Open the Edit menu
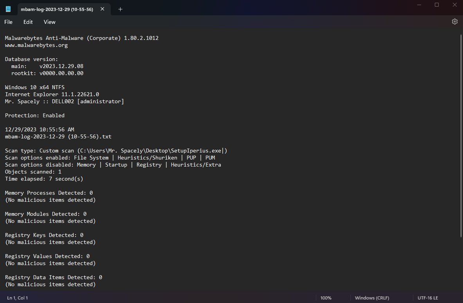 click(28, 22)
